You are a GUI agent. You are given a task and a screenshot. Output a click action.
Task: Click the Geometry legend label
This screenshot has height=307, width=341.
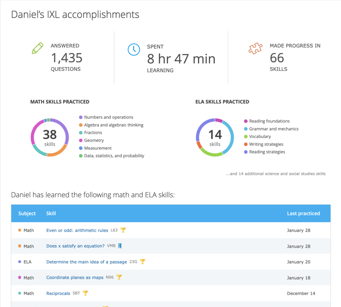point(94,140)
